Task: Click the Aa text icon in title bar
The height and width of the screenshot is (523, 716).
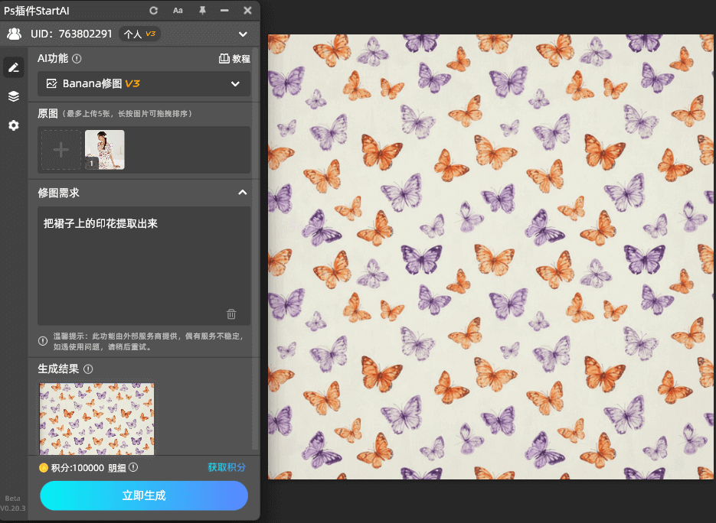Action: pyautogui.click(x=178, y=10)
